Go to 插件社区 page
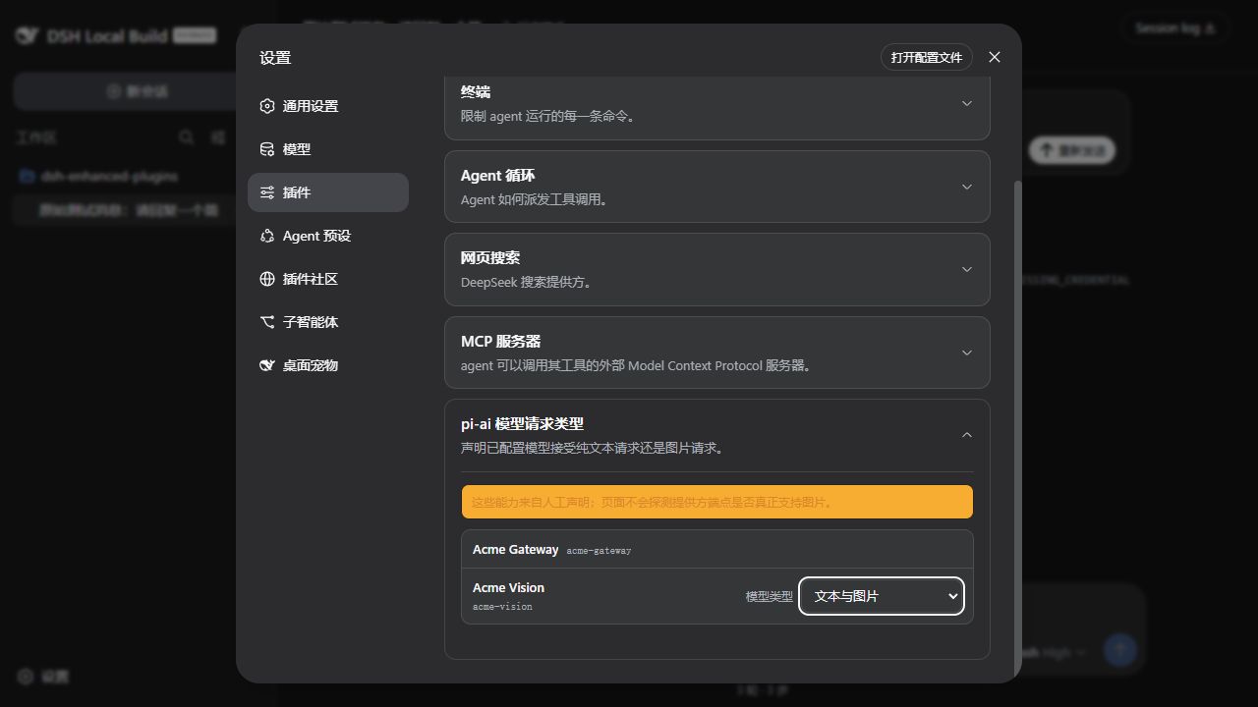The width and height of the screenshot is (1258, 707). [328, 279]
